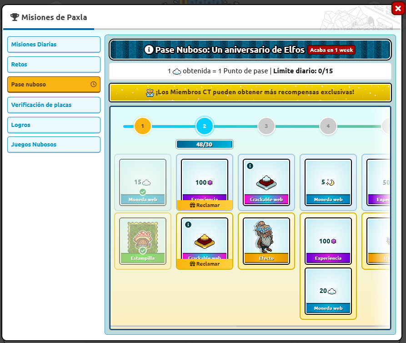The height and width of the screenshot is (343, 406).
Task: Click the trophy icon in window title
Action: tap(15, 17)
